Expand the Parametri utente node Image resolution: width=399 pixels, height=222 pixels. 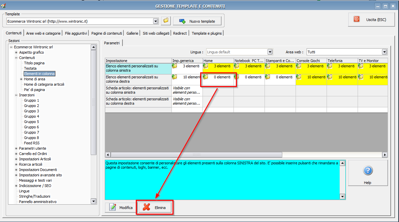[x=16, y=149]
